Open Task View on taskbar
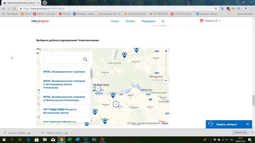Image resolution: width=255 pixels, height=143 pixels. [20, 139]
